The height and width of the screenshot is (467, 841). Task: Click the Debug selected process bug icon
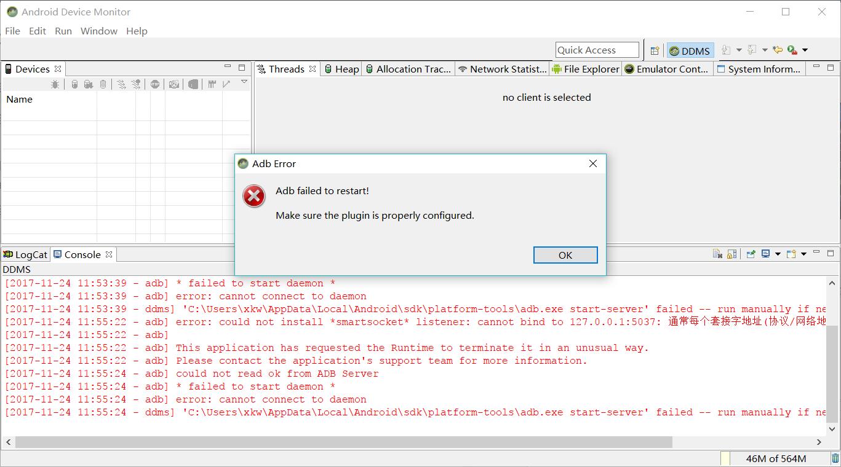[x=55, y=84]
